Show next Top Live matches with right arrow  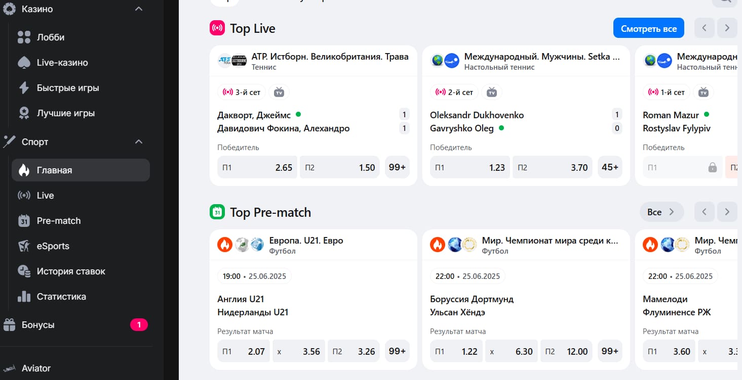[x=727, y=28]
